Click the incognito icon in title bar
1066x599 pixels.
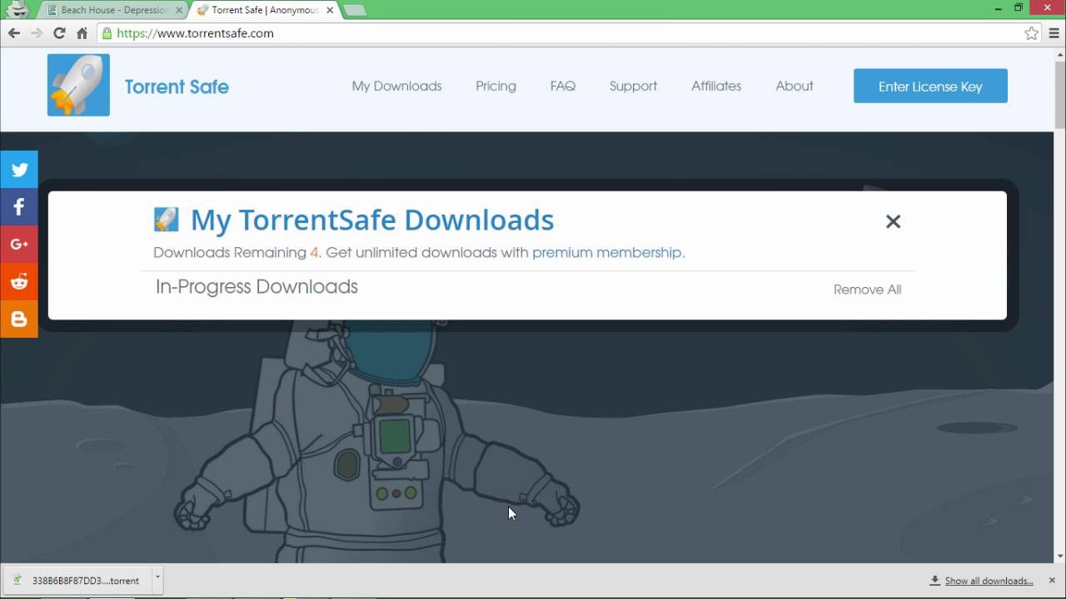17,10
